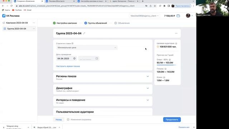Expand the Демография section
The image size is (229, 129).
click(148, 88)
